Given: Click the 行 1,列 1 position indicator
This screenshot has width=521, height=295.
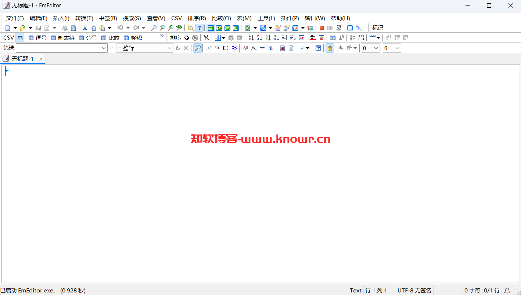Looking at the screenshot, I should (x=376, y=290).
